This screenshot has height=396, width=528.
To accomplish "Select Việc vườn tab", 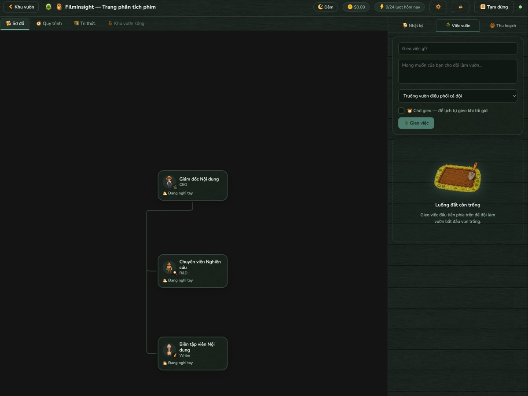I will [458, 26].
